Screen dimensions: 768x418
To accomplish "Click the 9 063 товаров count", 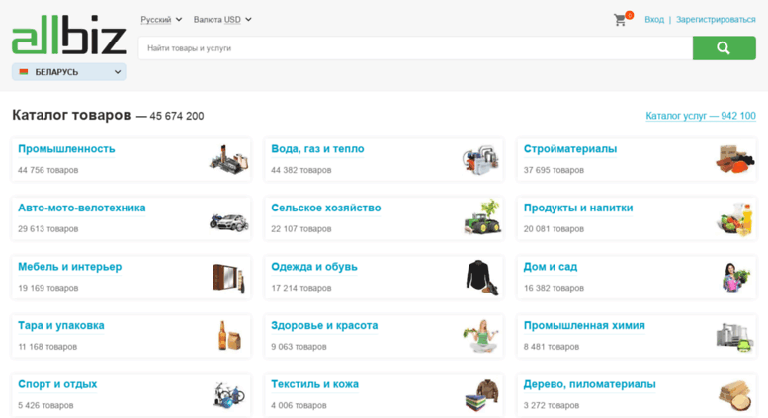I will point(299,347).
